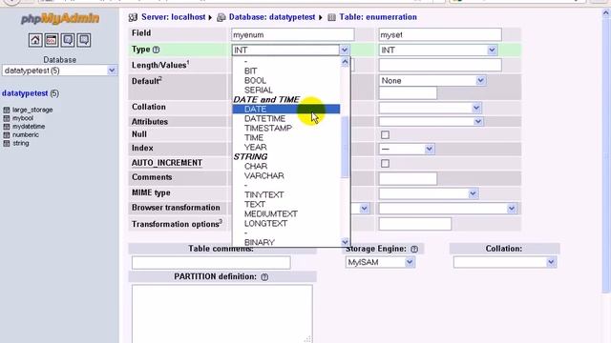The width and height of the screenshot is (611, 343).
Task: Click the PARTITION definition help icon
Action: click(264, 277)
